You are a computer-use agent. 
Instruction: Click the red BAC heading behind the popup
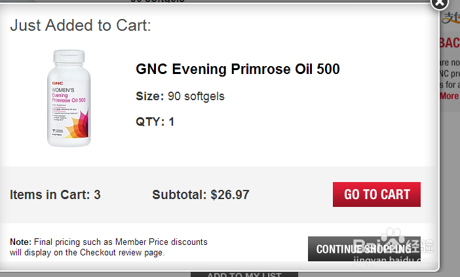click(450, 43)
